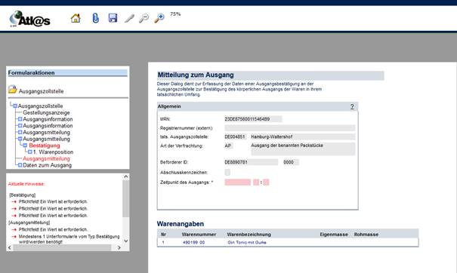This screenshot has height=273, width=457.
Task: Open the help question mark in Allgemein
Action: [352, 106]
